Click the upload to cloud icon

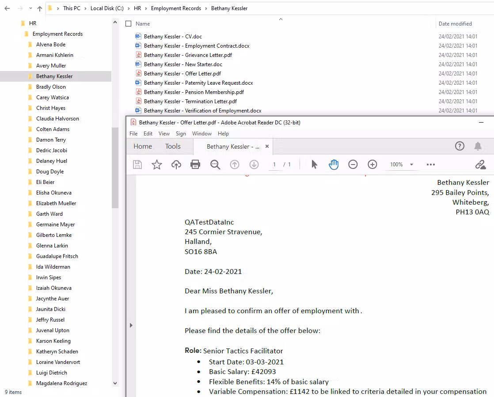pos(176,165)
